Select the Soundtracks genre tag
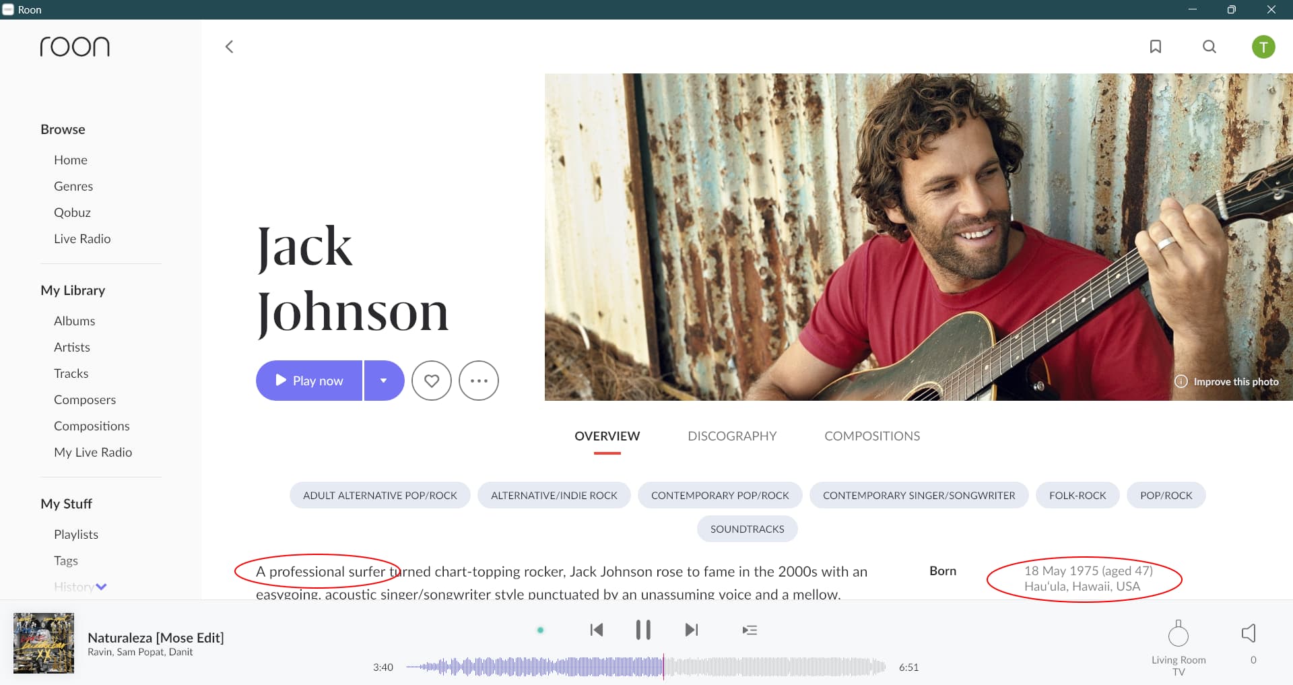 (x=748, y=529)
